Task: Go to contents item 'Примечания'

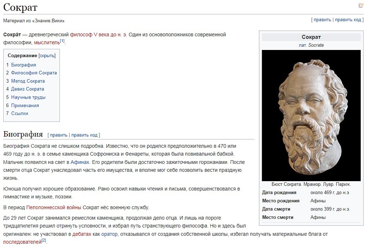Action: pos(25,105)
